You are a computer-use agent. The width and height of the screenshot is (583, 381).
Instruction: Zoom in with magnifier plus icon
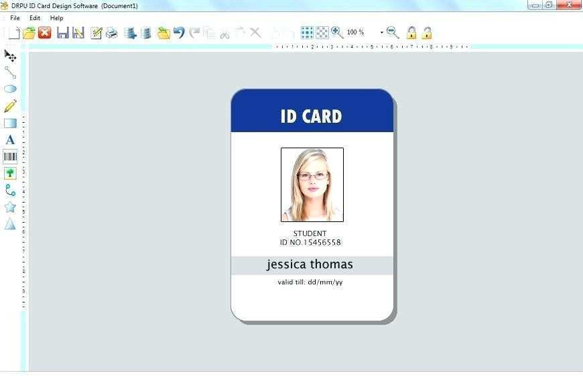coord(337,33)
